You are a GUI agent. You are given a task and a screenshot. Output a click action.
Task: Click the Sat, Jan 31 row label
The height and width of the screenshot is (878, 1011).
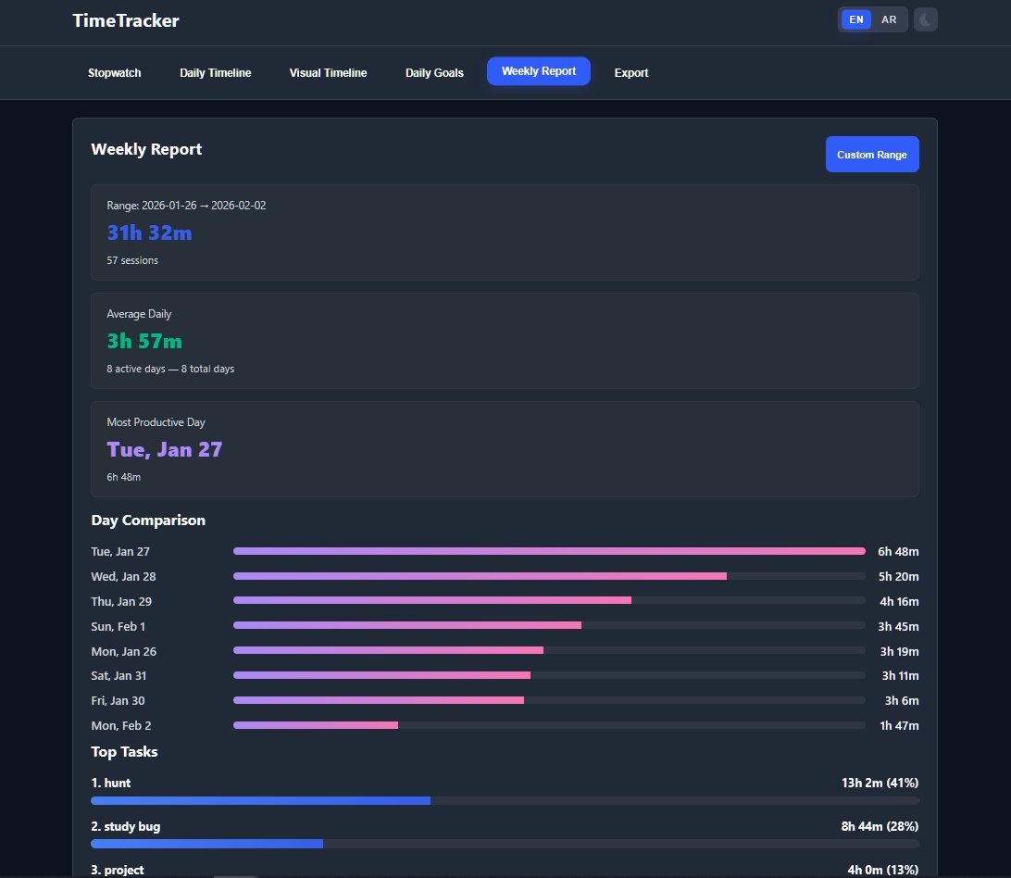point(119,675)
